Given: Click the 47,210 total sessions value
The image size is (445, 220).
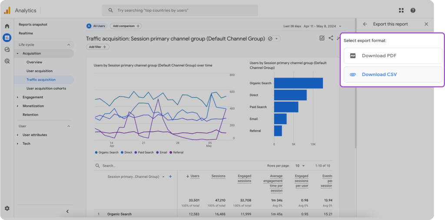Looking at the screenshot, I should click(x=220, y=200).
